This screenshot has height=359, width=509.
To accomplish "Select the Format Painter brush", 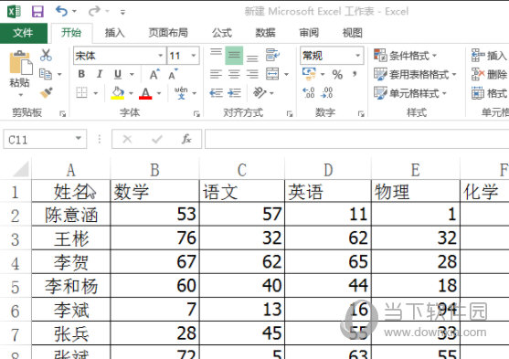I will pos(47,92).
